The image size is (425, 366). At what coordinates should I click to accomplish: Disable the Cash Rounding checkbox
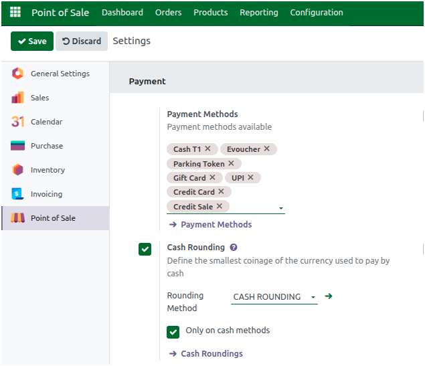[145, 249]
